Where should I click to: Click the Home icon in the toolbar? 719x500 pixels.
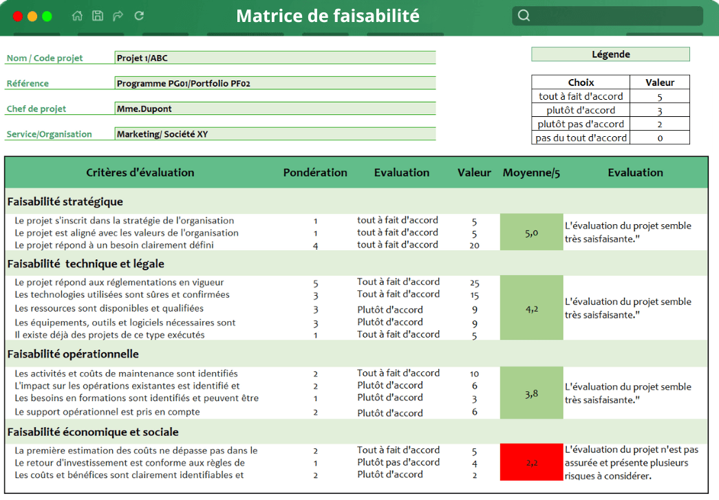coord(76,14)
